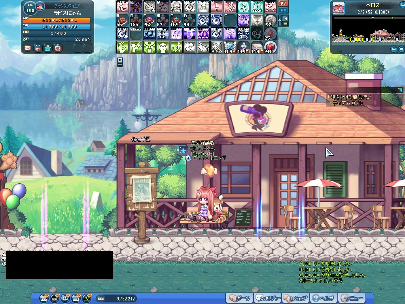405x304 pixels.
Task: Select quest 時をかける魔法使い in tracker
Action: [351, 97]
